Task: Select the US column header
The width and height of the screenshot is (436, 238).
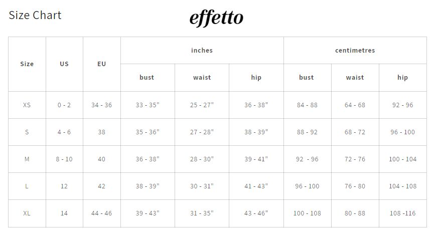Action: [x=64, y=64]
